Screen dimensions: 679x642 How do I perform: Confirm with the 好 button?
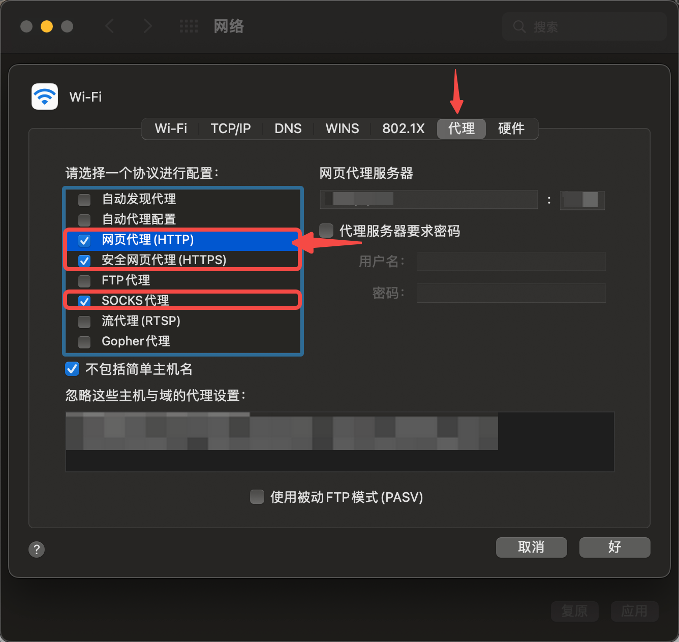[x=615, y=548]
